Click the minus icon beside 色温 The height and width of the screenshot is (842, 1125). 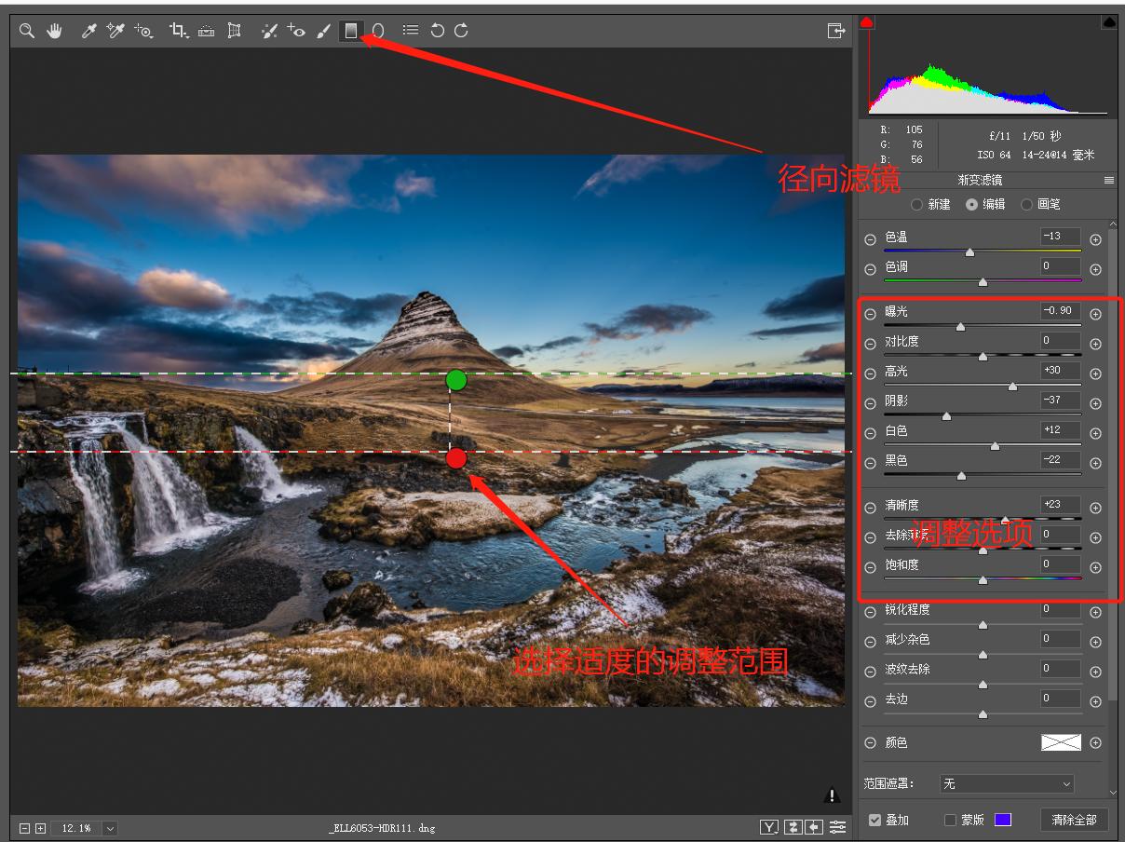[x=870, y=239]
